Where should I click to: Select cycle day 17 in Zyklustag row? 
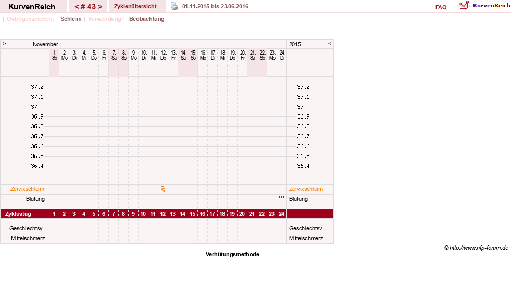click(213, 214)
